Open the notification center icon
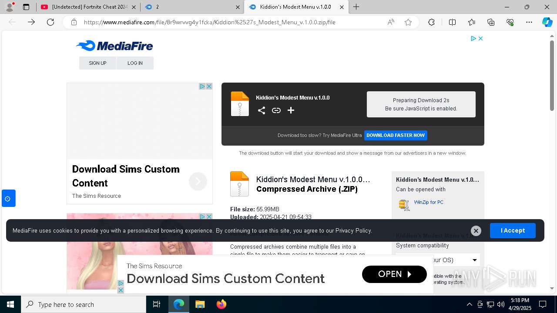 543,304
